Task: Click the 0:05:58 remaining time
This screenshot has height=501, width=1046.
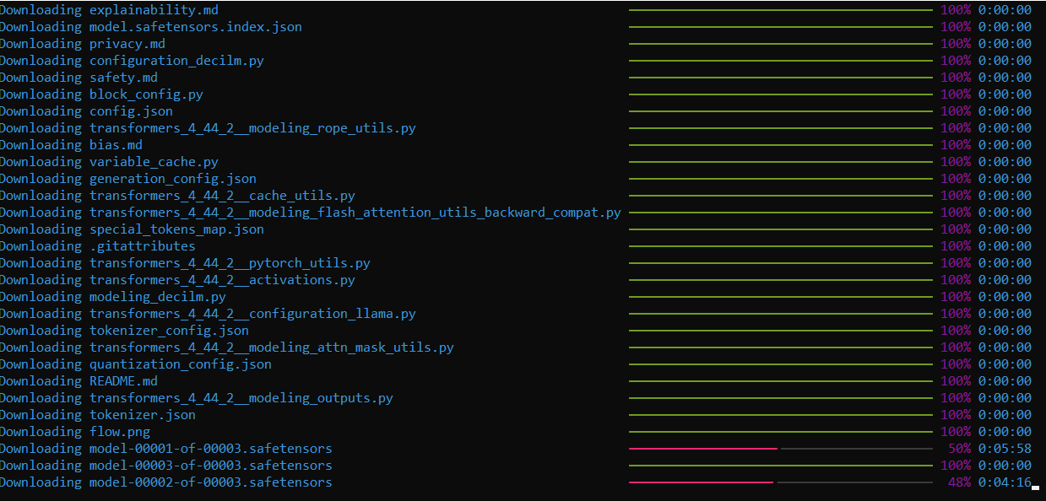Action: (x=1005, y=449)
